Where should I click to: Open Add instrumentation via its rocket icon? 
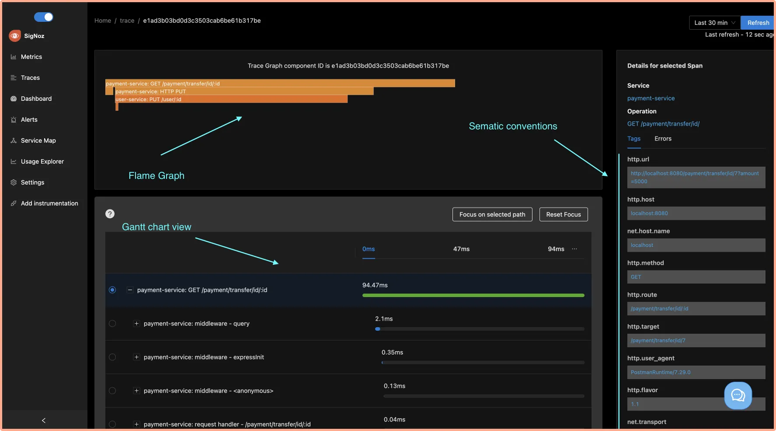point(14,203)
